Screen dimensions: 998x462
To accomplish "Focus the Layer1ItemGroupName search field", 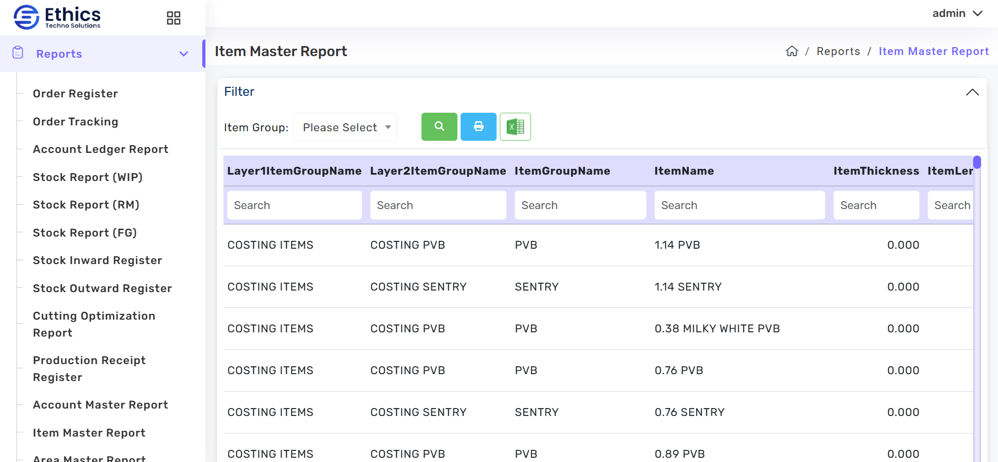I will click(x=294, y=205).
